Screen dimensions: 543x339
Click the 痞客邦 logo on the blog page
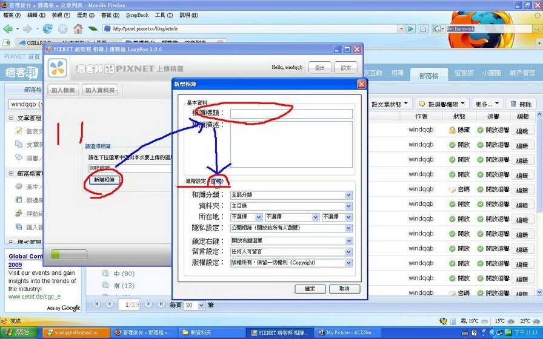(21, 73)
